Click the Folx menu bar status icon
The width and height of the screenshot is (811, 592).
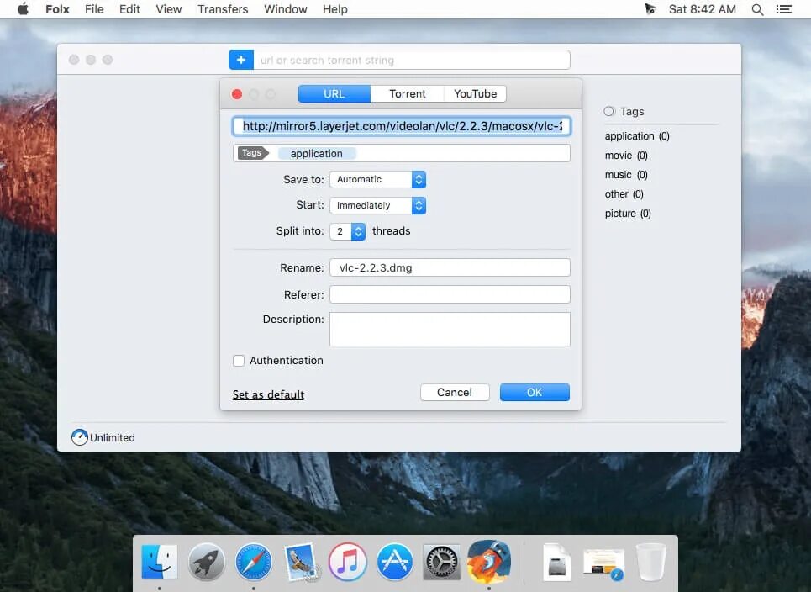point(650,9)
